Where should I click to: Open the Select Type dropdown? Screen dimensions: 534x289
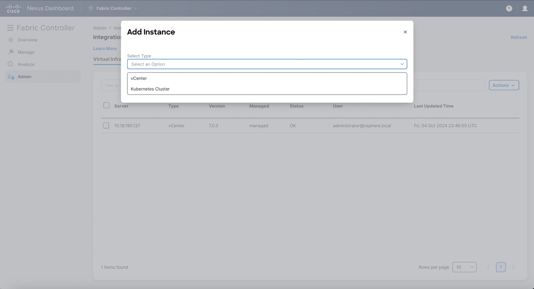tap(267, 64)
